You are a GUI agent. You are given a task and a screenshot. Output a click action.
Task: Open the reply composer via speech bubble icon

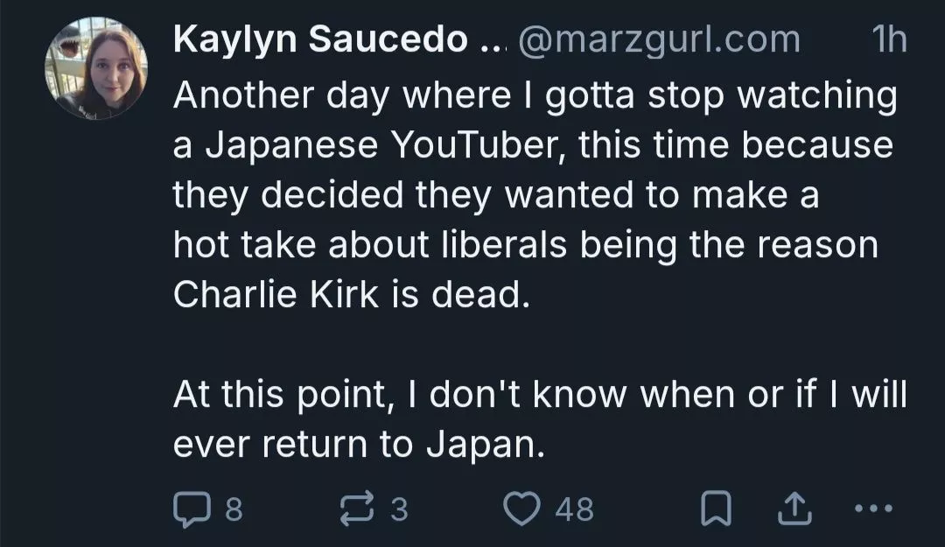pyautogui.click(x=192, y=509)
